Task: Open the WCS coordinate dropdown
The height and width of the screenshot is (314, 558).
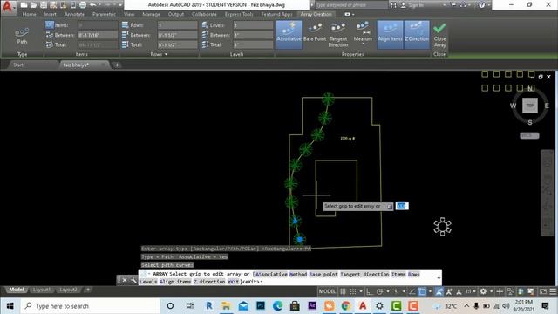Action: pos(529,136)
